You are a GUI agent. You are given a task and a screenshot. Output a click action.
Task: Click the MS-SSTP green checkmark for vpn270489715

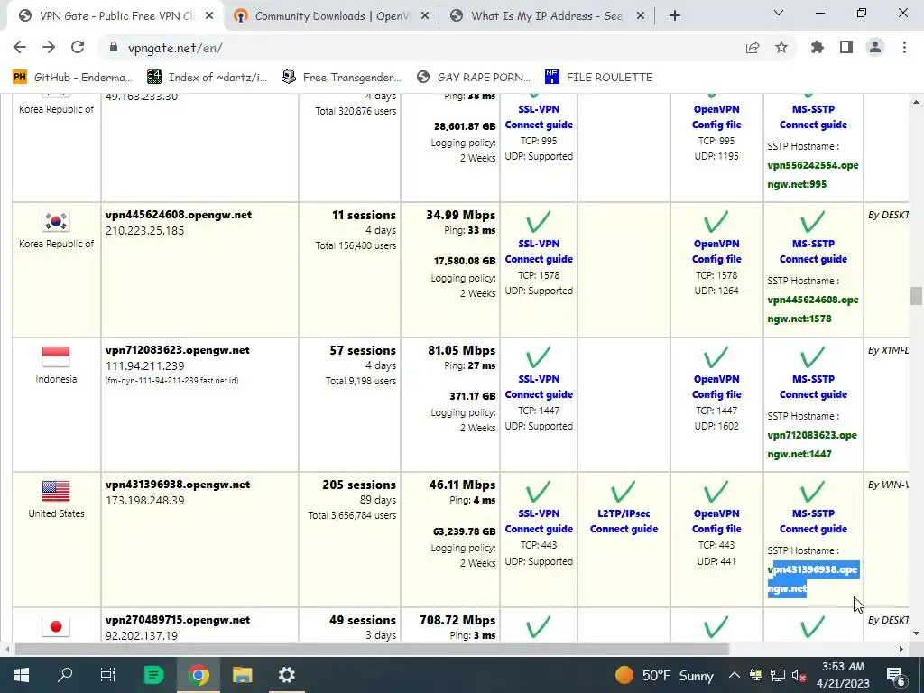[813, 626]
